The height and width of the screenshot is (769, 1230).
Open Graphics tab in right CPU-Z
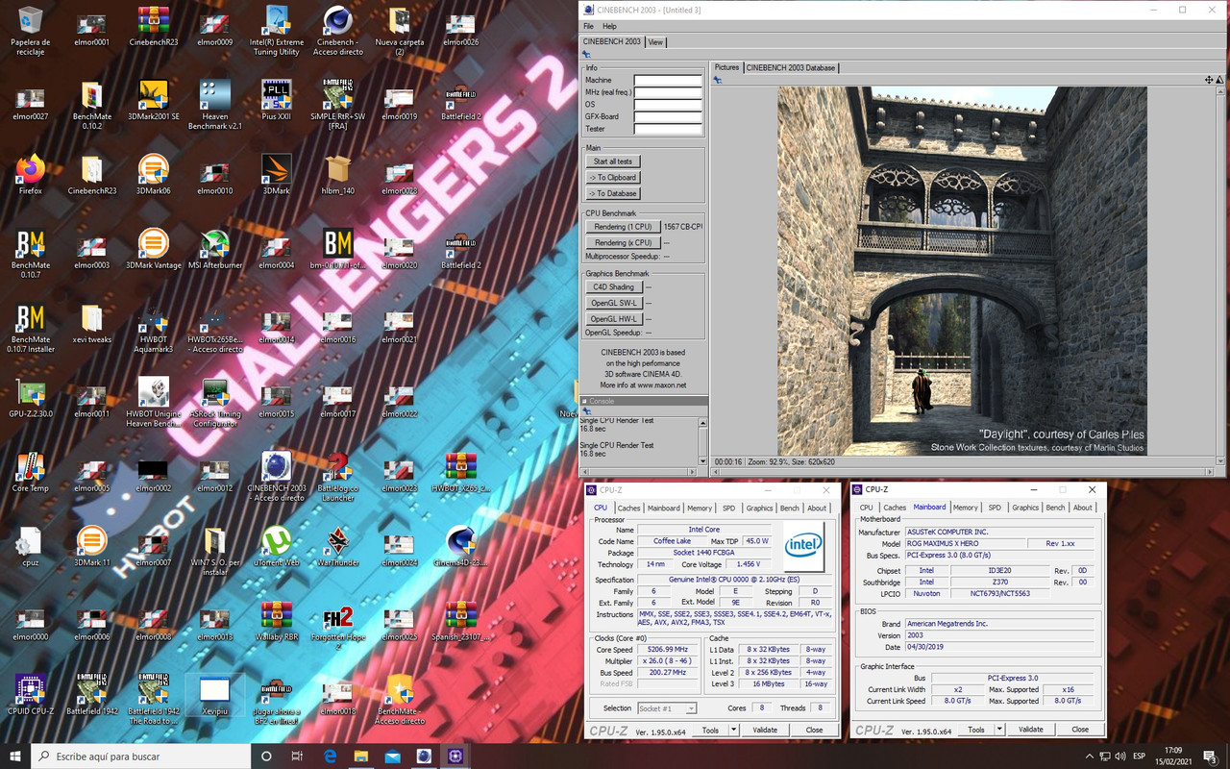click(1025, 508)
